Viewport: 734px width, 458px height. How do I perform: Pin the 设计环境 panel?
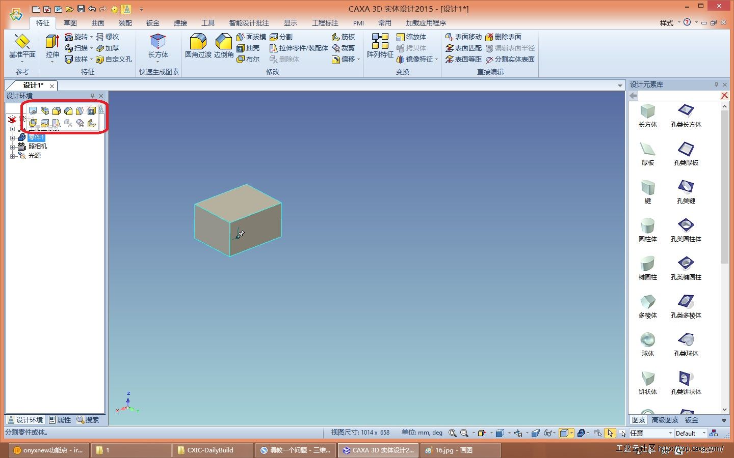[x=92, y=96]
